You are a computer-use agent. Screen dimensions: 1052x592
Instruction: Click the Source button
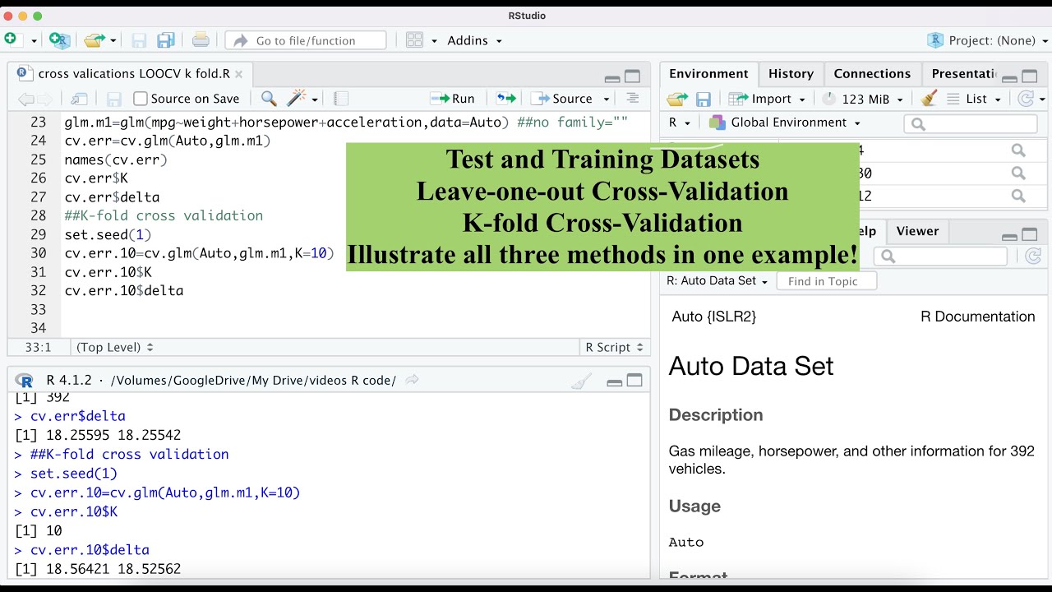tap(563, 99)
